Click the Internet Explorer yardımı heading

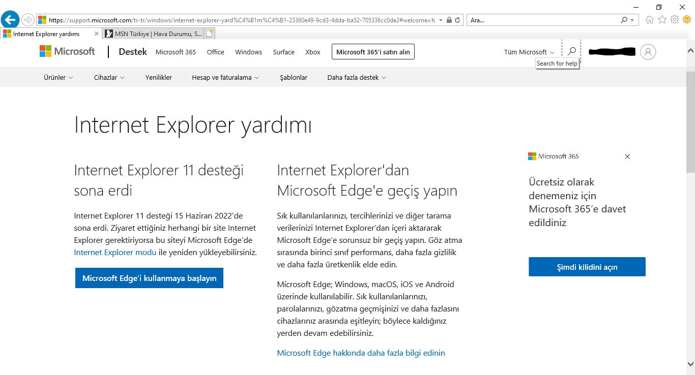click(x=193, y=125)
